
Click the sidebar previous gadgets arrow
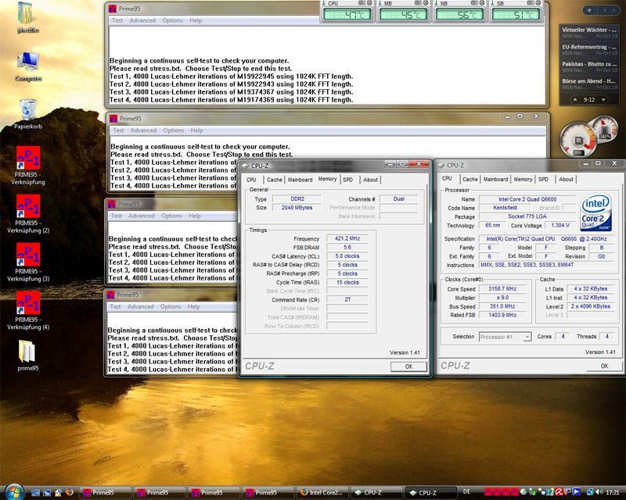605,10
